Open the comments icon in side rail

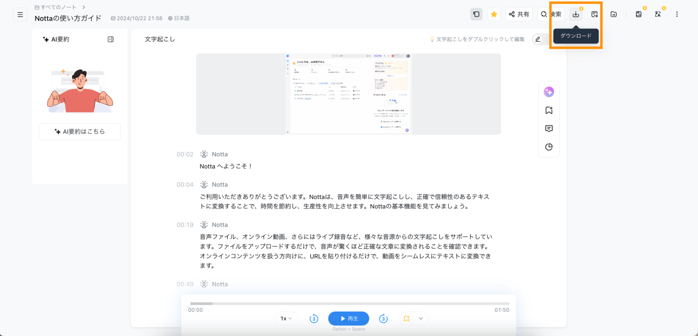coord(549,128)
